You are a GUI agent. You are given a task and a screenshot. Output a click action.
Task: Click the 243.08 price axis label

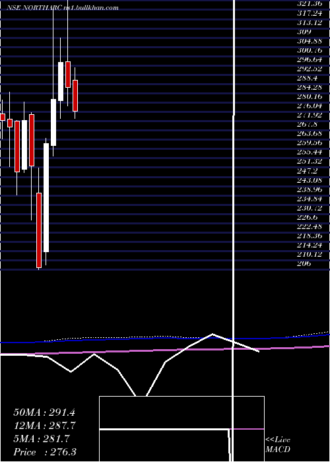[x=310, y=180]
